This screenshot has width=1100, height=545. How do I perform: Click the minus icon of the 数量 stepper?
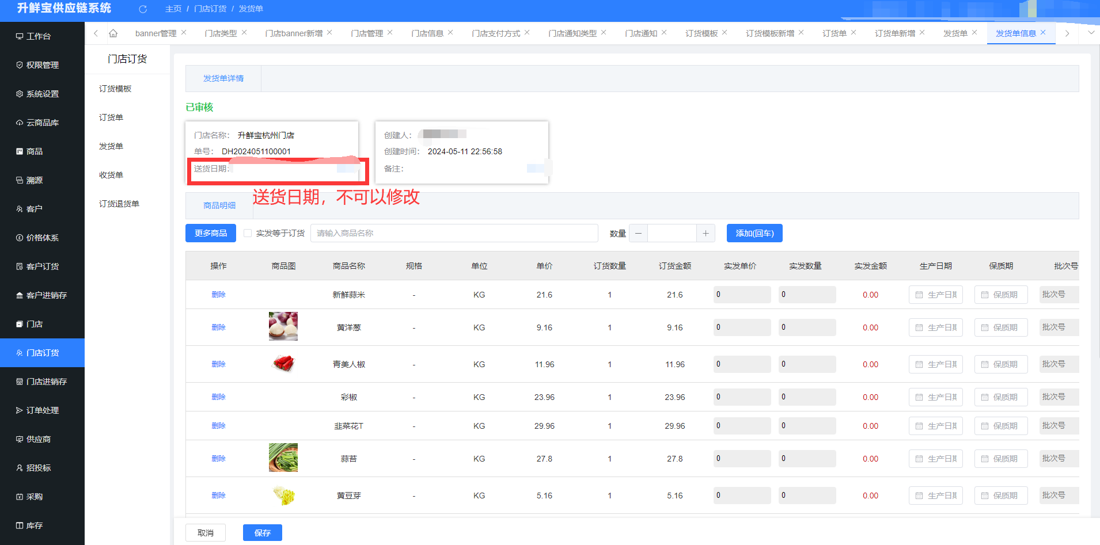click(x=638, y=233)
